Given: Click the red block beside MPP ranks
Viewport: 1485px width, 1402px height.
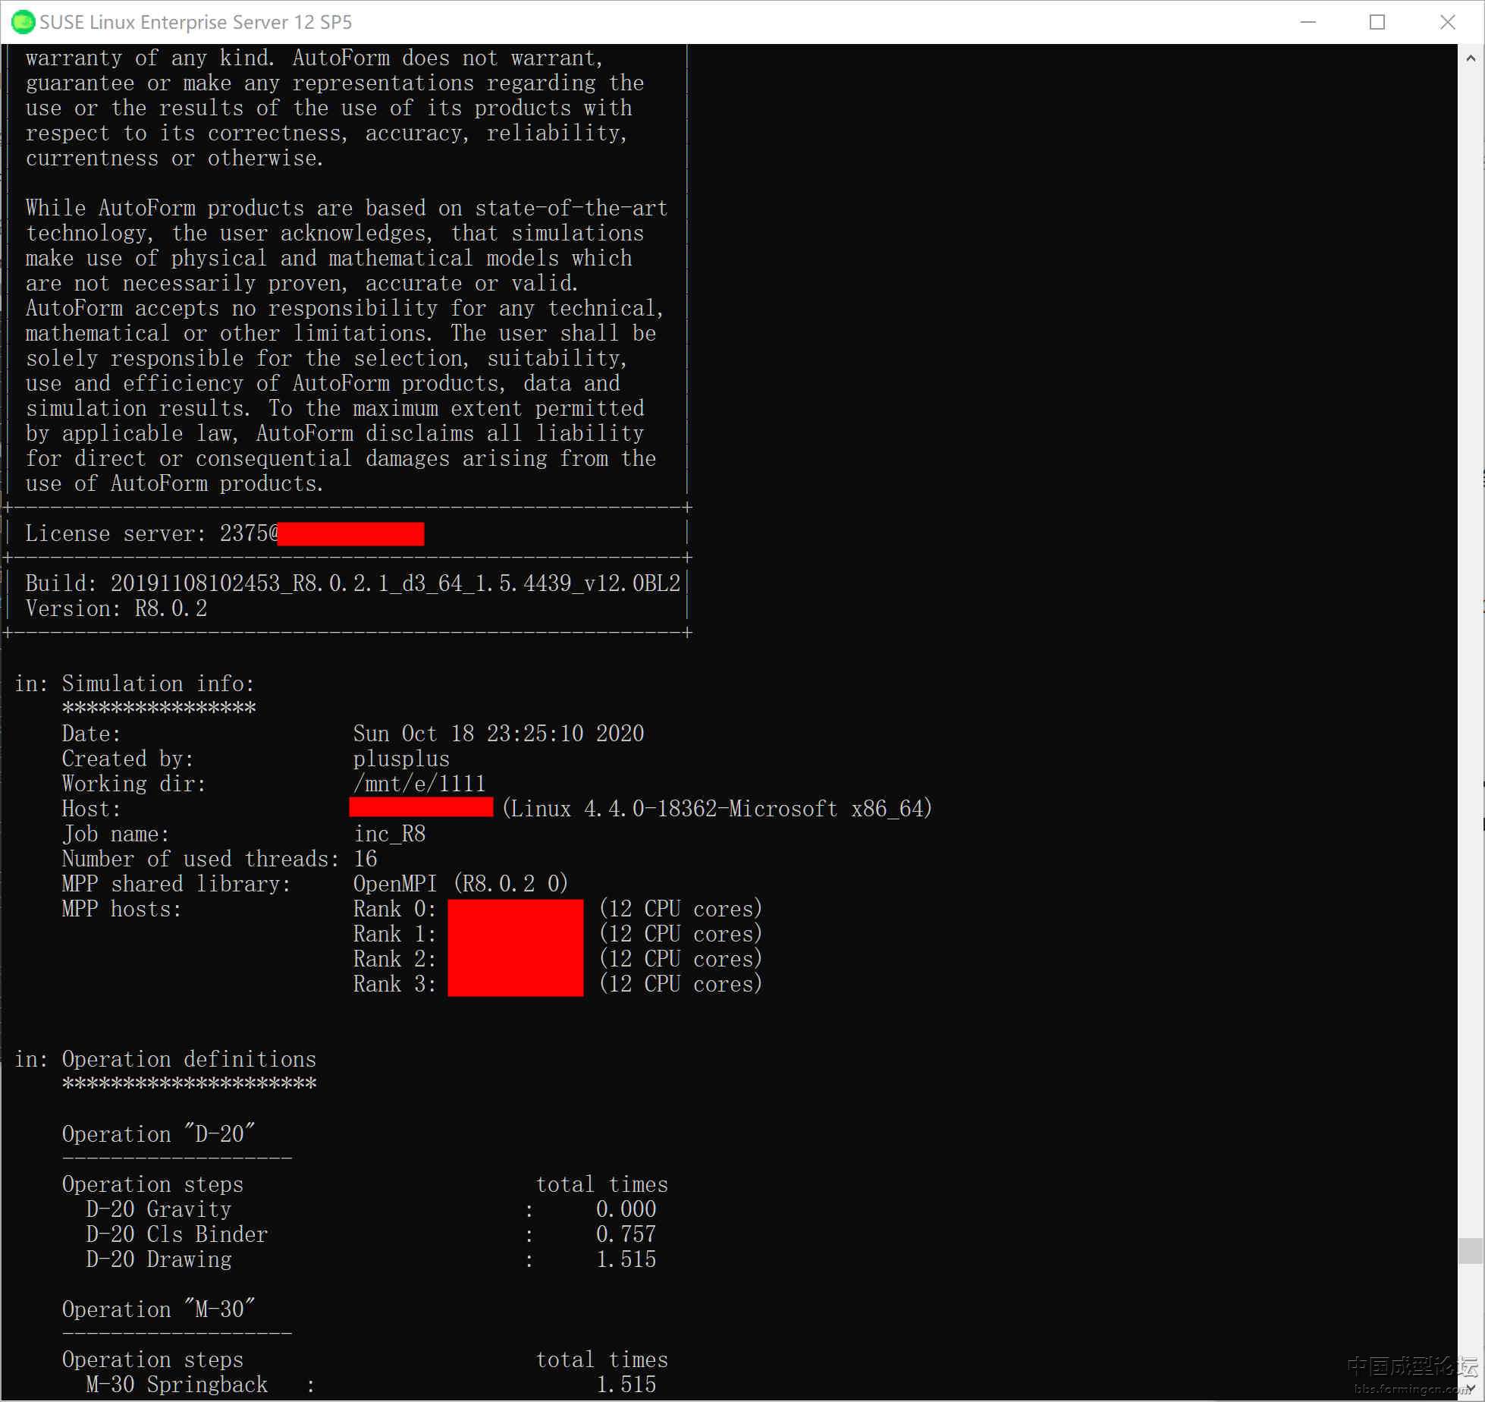Looking at the screenshot, I should pyautogui.click(x=515, y=947).
